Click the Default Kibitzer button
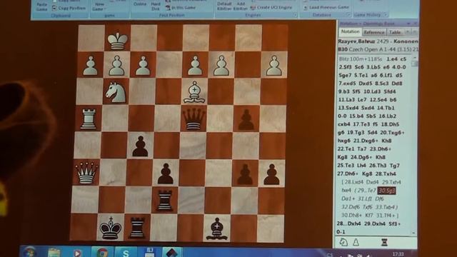457x257 pixels. point(224,6)
